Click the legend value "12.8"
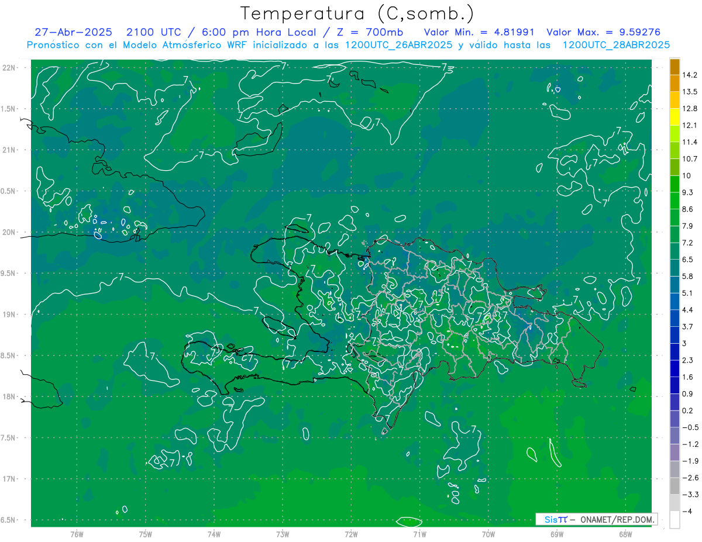Screen dimensions: 702x542 (690, 109)
